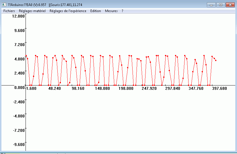
Task: Click the 98.160 x-axis label
Action: [x=78, y=88]
